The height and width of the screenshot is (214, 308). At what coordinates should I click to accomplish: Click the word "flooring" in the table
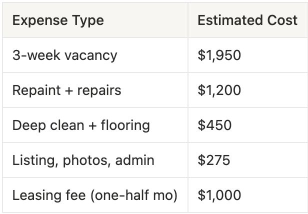[124, 125]
